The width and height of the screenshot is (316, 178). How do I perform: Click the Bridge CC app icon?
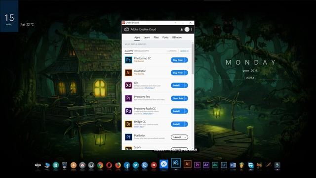click(128, 124)
